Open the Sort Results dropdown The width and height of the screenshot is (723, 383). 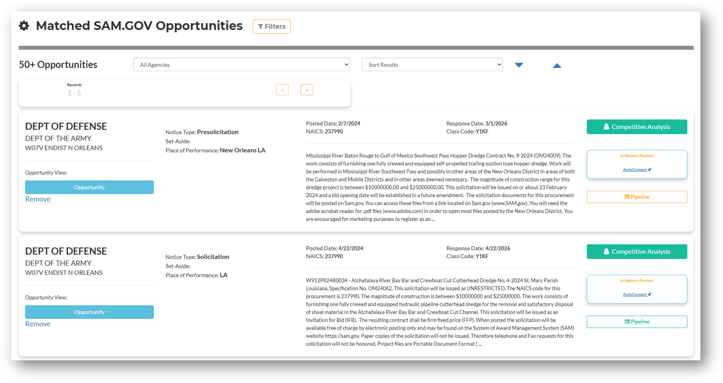click(x=432, y=65)
